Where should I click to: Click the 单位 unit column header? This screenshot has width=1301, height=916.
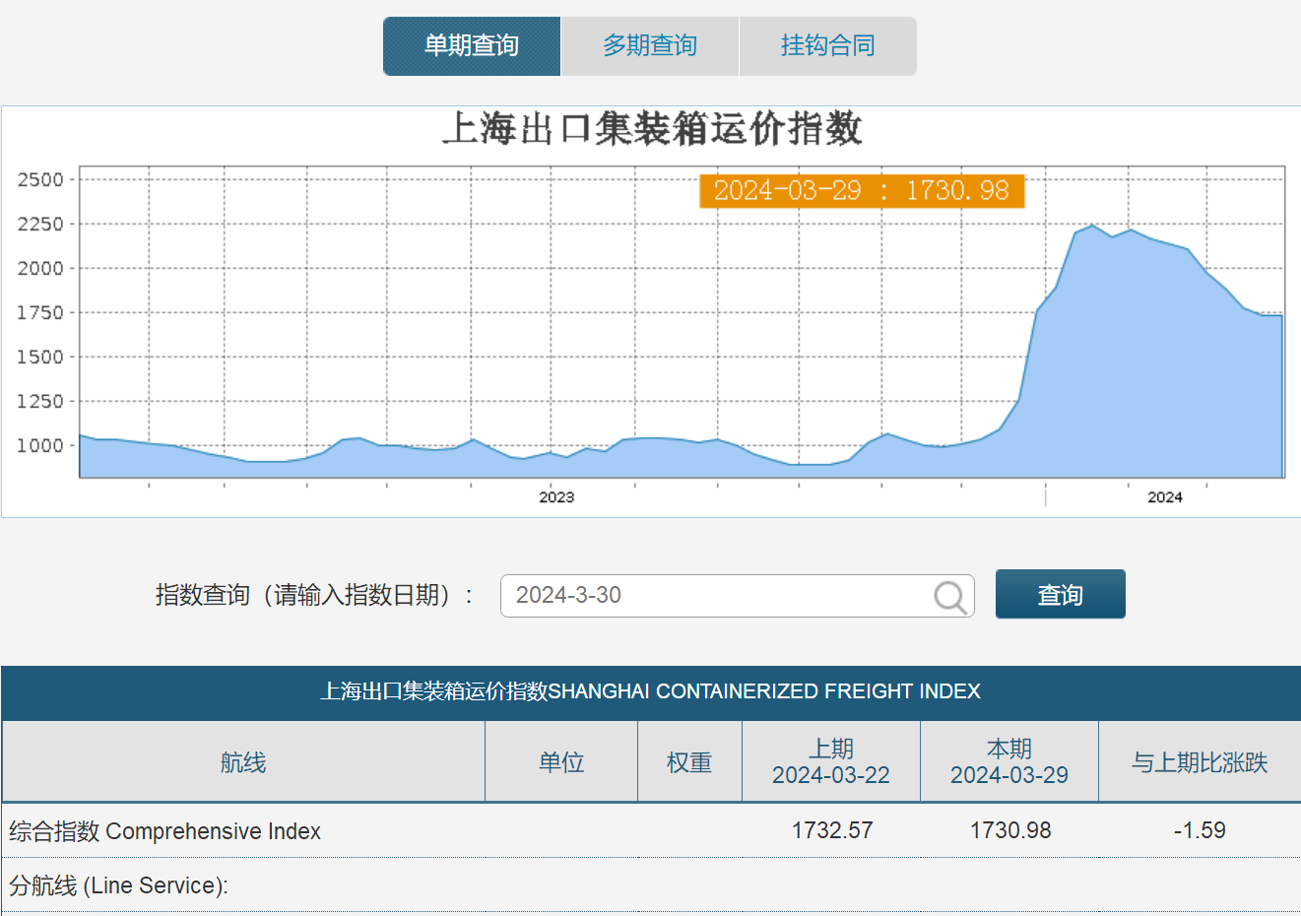pos(561,760)
